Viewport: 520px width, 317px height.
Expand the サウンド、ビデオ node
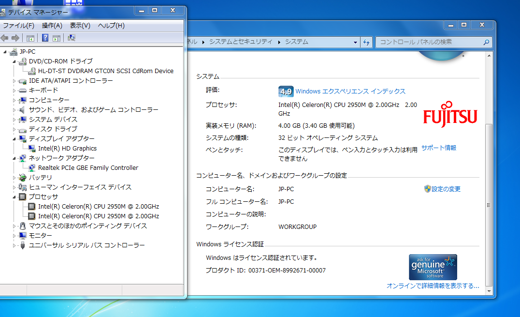(14, 110)
